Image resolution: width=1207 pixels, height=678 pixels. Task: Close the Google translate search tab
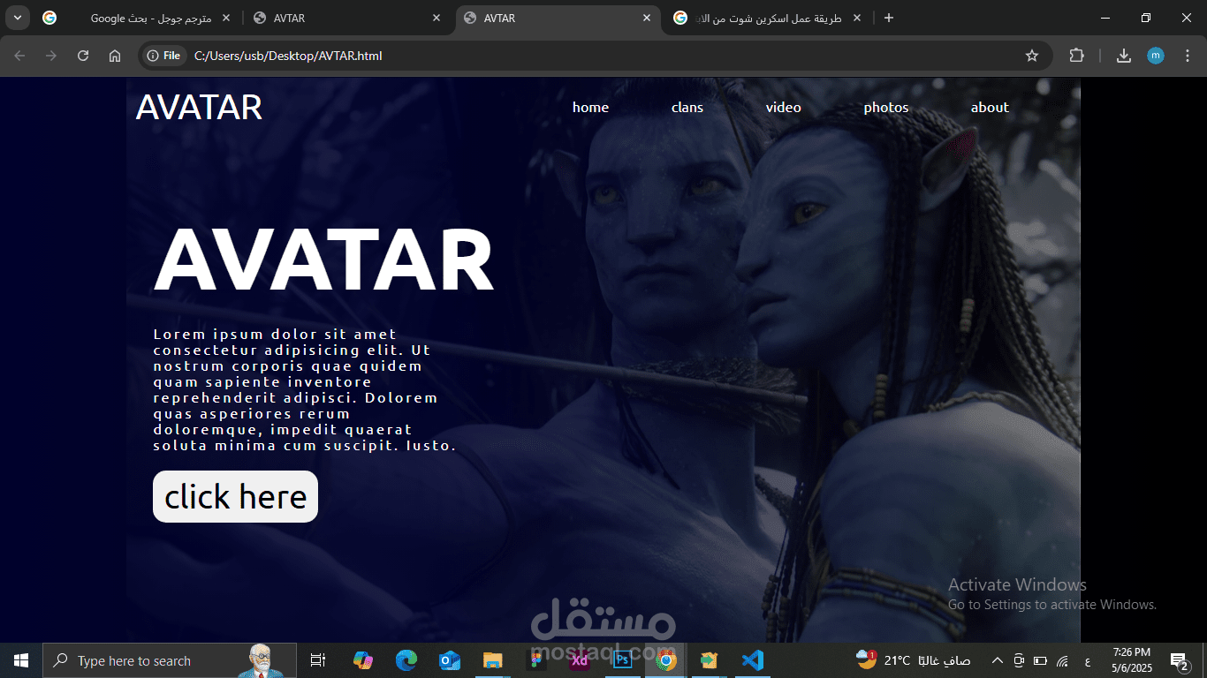(x=226, y=18)
